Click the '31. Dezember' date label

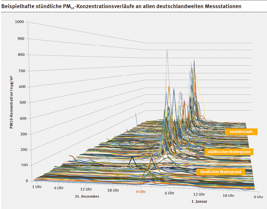click(87, 196)
